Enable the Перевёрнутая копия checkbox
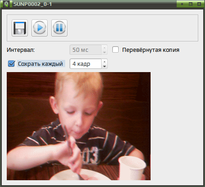 (116, 50)
